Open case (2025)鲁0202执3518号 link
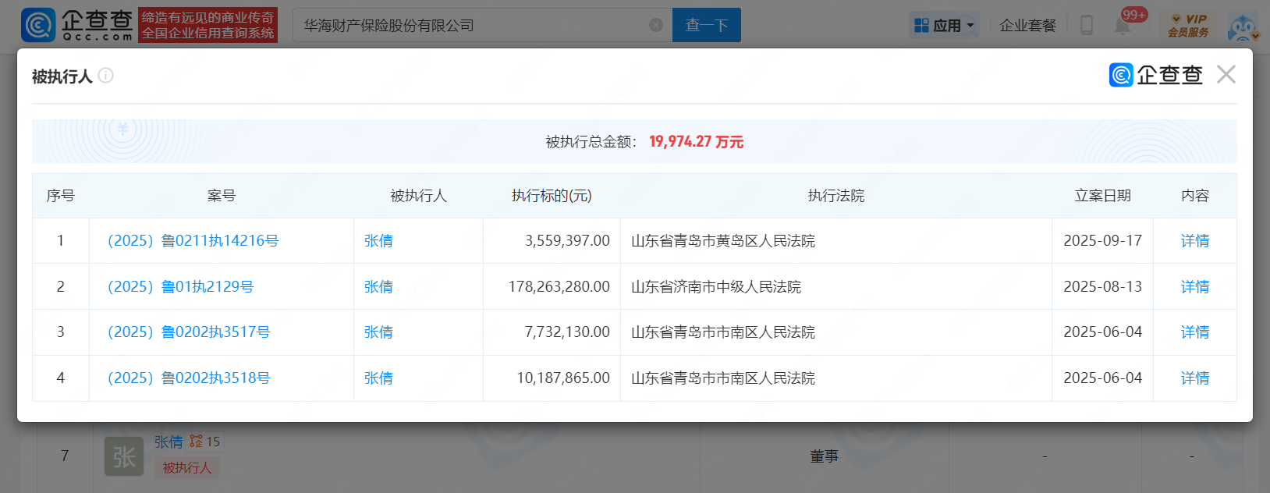This screenshot has height=493, width=1270. coord(189,378)
